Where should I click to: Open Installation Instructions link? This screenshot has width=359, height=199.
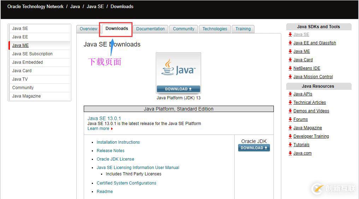tap(118, 142)
